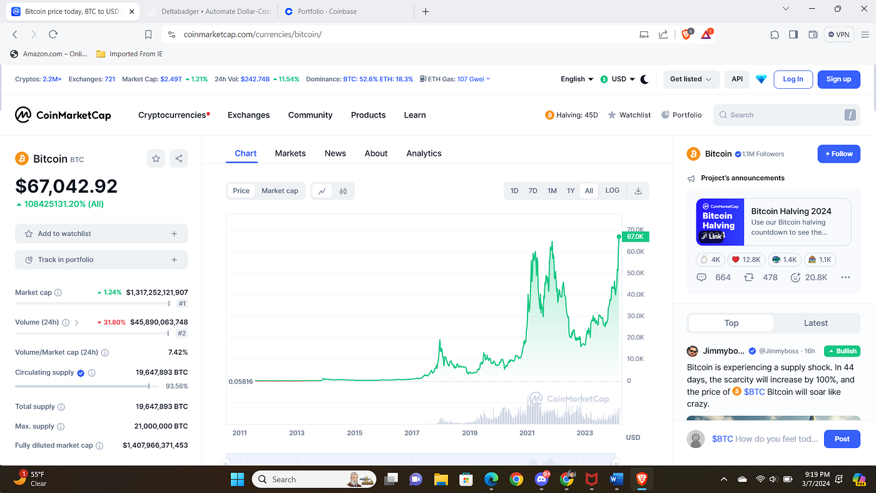Show hidden system tray icons chevron

tap(724, 479)
